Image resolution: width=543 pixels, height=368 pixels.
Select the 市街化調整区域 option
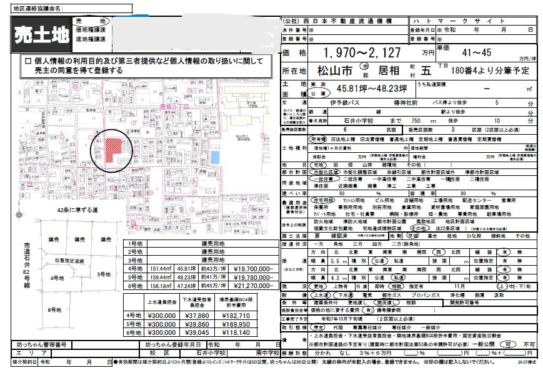tap(360, 172)
